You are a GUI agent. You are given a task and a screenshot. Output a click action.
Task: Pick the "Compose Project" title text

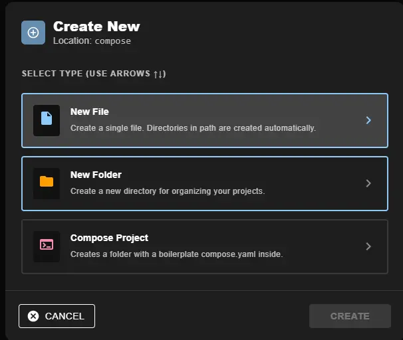coord(109,238)
